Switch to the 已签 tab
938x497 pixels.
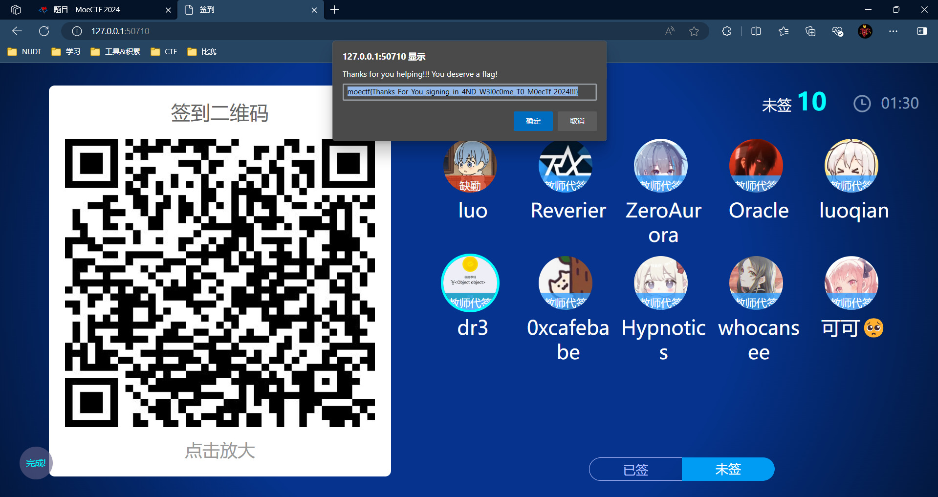coord(635,469)
